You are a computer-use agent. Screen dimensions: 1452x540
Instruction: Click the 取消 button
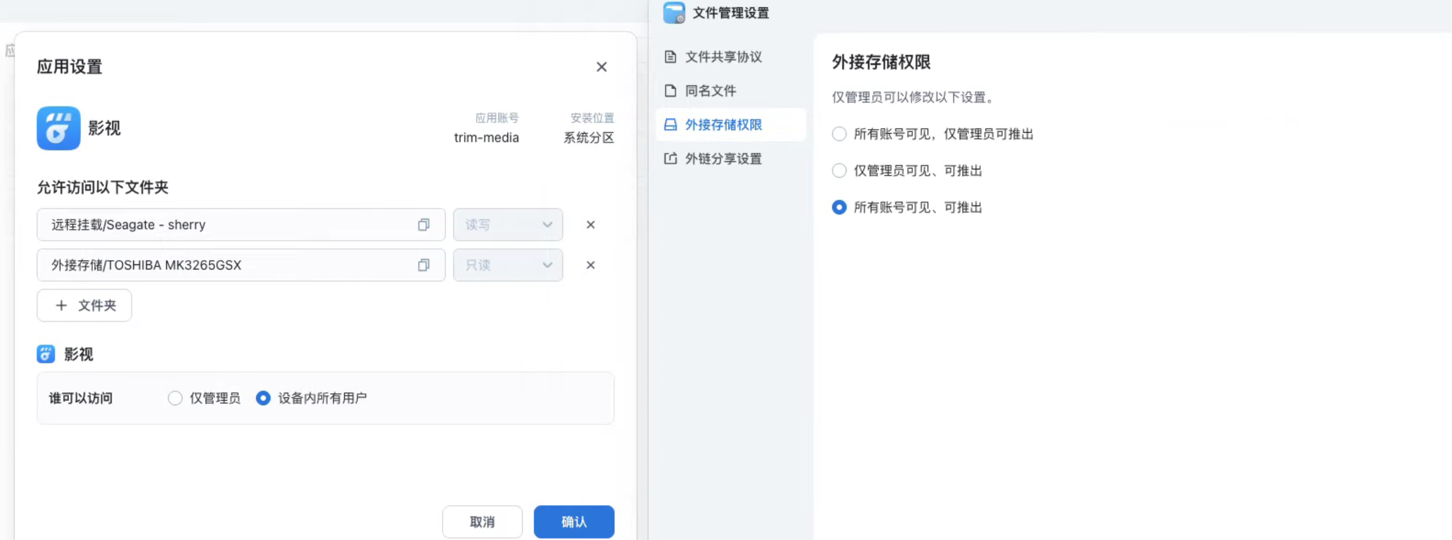tap(482, 522)
